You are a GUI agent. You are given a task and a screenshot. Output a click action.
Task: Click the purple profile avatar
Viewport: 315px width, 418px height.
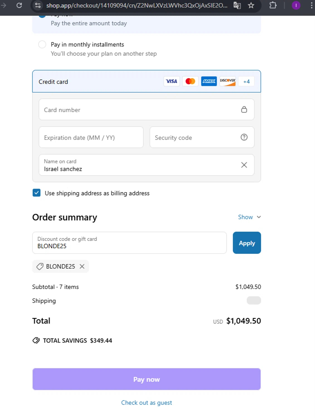tap(296, 5)
